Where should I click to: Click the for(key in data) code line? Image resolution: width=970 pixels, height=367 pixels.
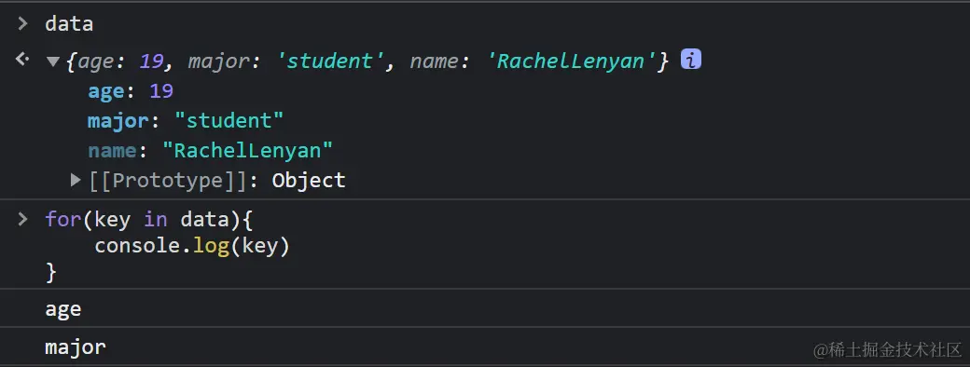coord(149,219)
